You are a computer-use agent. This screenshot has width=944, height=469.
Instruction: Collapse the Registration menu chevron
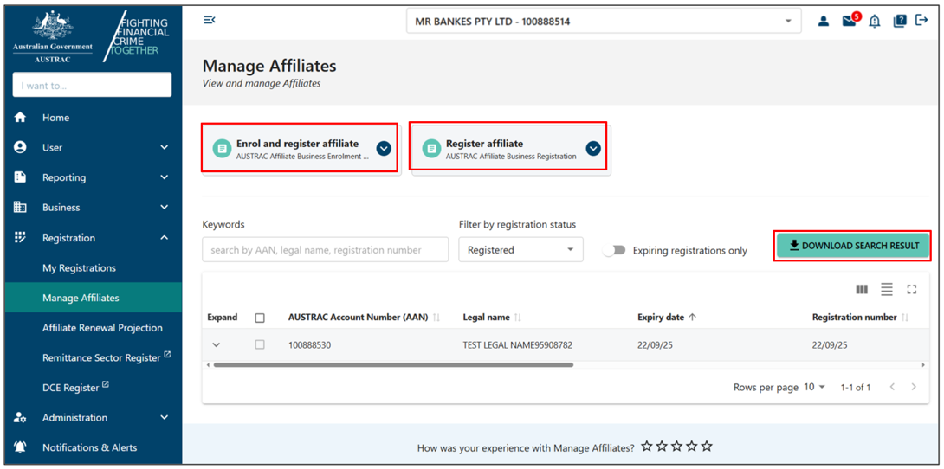tap(165, 237)
